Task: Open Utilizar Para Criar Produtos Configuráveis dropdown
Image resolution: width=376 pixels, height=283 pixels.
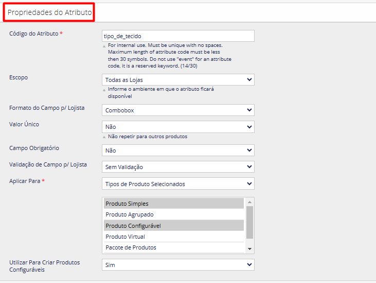Action: click(x=178, y=265)
